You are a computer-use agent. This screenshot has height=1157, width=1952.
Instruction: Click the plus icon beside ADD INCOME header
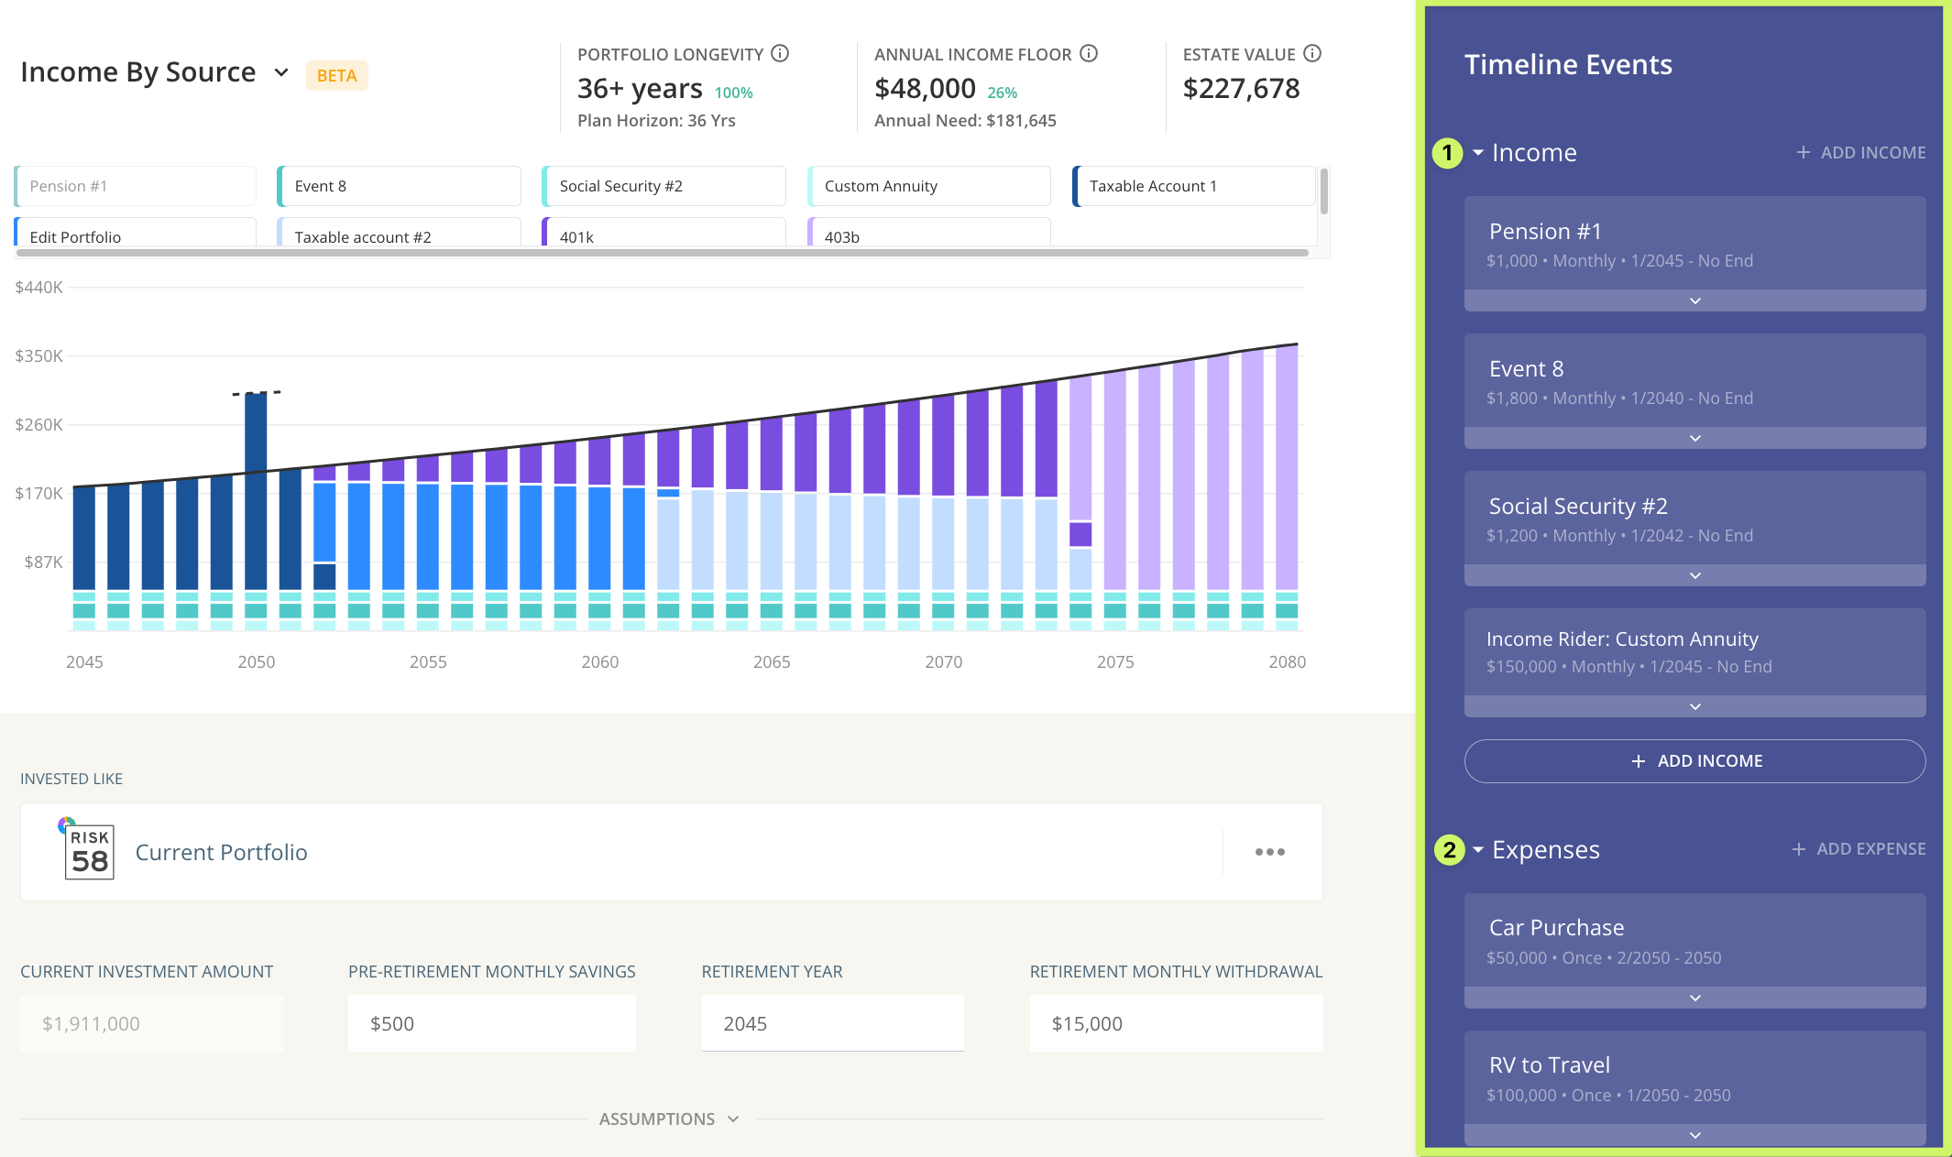pyautogui.click(x=1804, y=152)
